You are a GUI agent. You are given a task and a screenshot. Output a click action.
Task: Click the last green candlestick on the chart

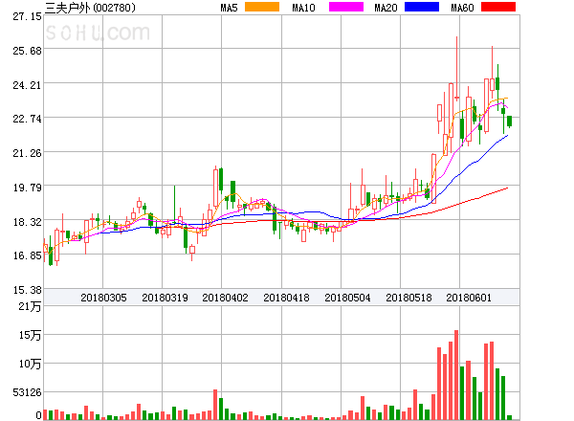(x=509, y=122)
